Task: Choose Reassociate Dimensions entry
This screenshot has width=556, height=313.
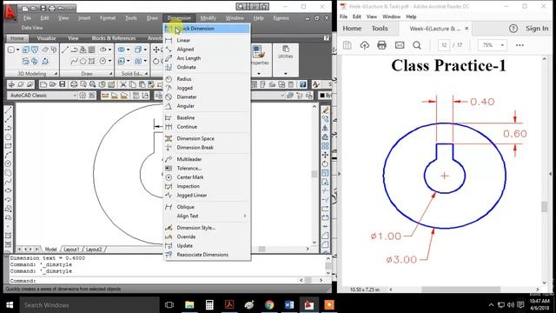Action: point(207,255)
